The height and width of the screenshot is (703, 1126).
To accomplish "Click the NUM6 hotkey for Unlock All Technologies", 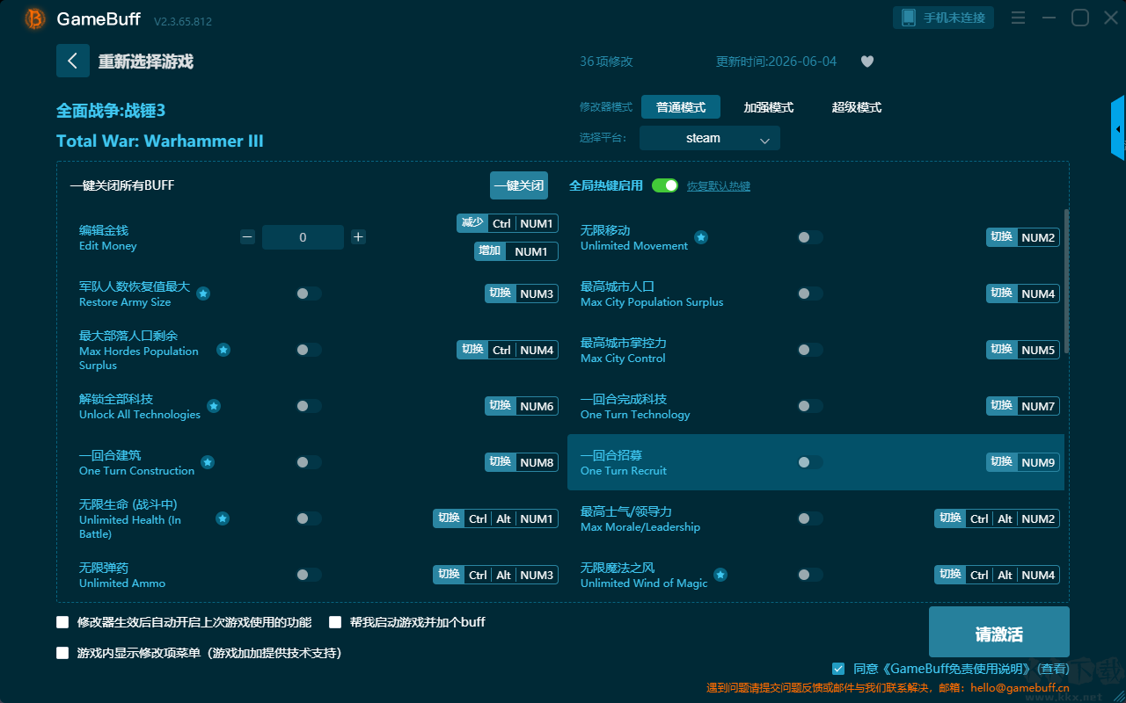I will coord(522,406).
